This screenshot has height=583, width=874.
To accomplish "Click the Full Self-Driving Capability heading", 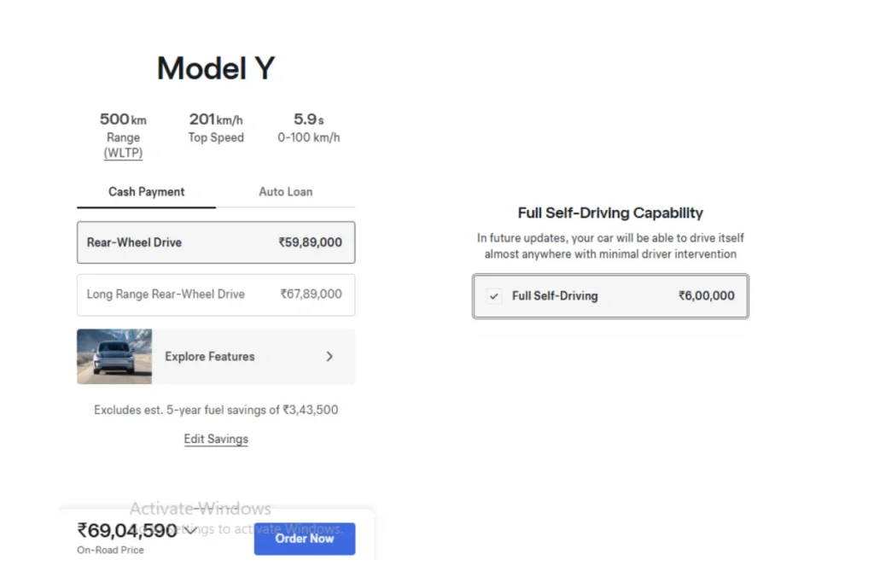I will pos(610,213).
